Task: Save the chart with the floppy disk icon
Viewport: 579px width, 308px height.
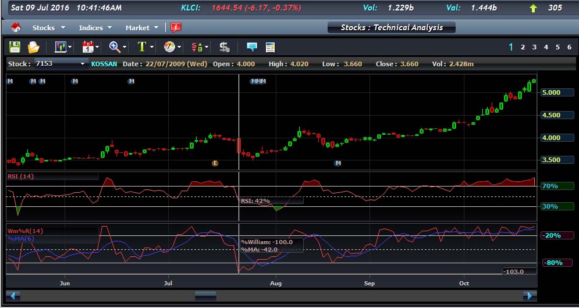Action: pos(15,47)
